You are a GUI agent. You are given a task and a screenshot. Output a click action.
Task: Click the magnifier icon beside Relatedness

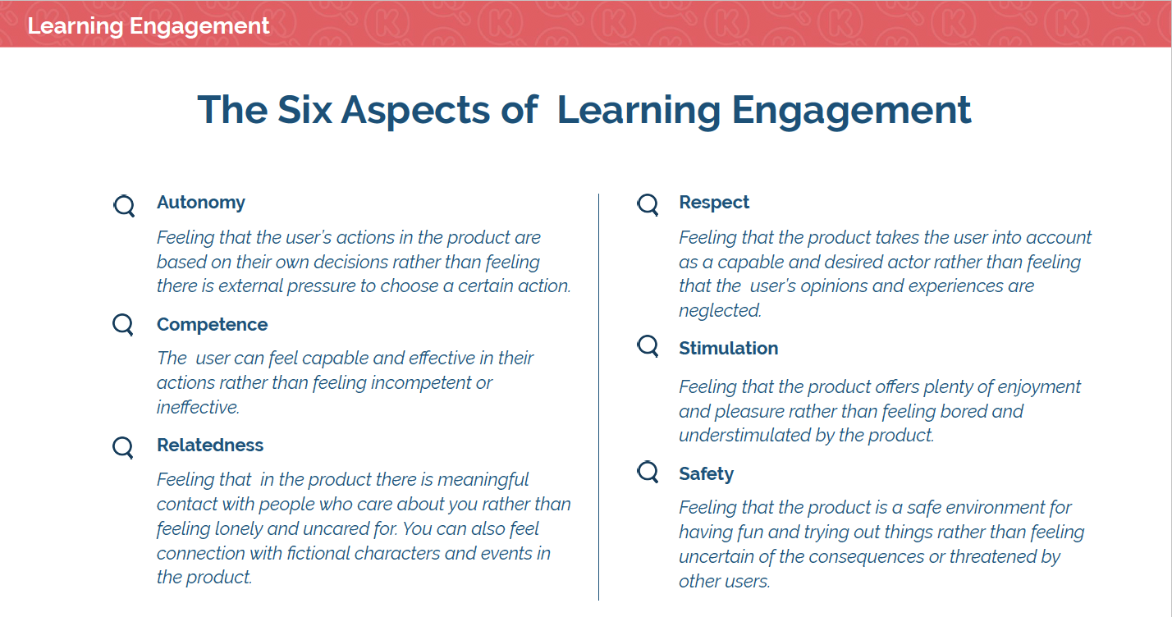click(123, 447)
